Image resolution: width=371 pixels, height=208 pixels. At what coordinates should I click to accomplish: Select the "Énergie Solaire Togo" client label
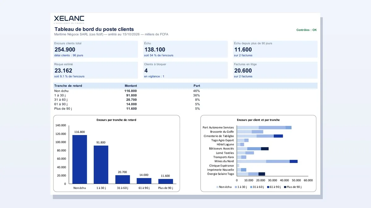pyautogui.click(x=221, y=174)
